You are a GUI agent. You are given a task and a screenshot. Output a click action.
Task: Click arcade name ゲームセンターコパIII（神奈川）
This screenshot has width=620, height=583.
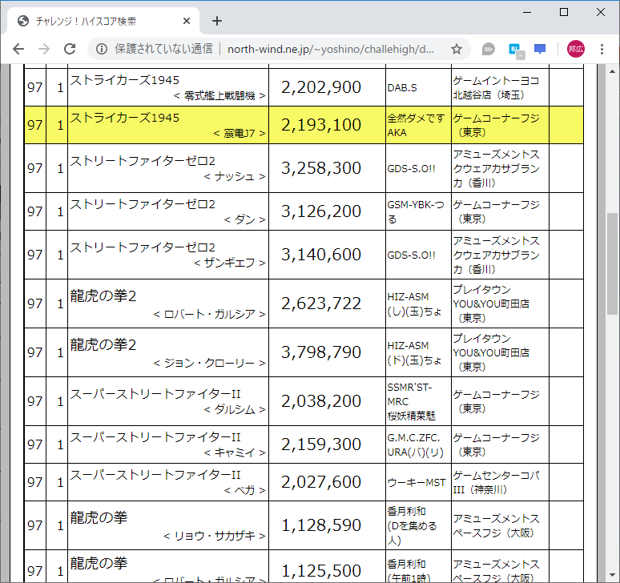[x=496, y=483]
